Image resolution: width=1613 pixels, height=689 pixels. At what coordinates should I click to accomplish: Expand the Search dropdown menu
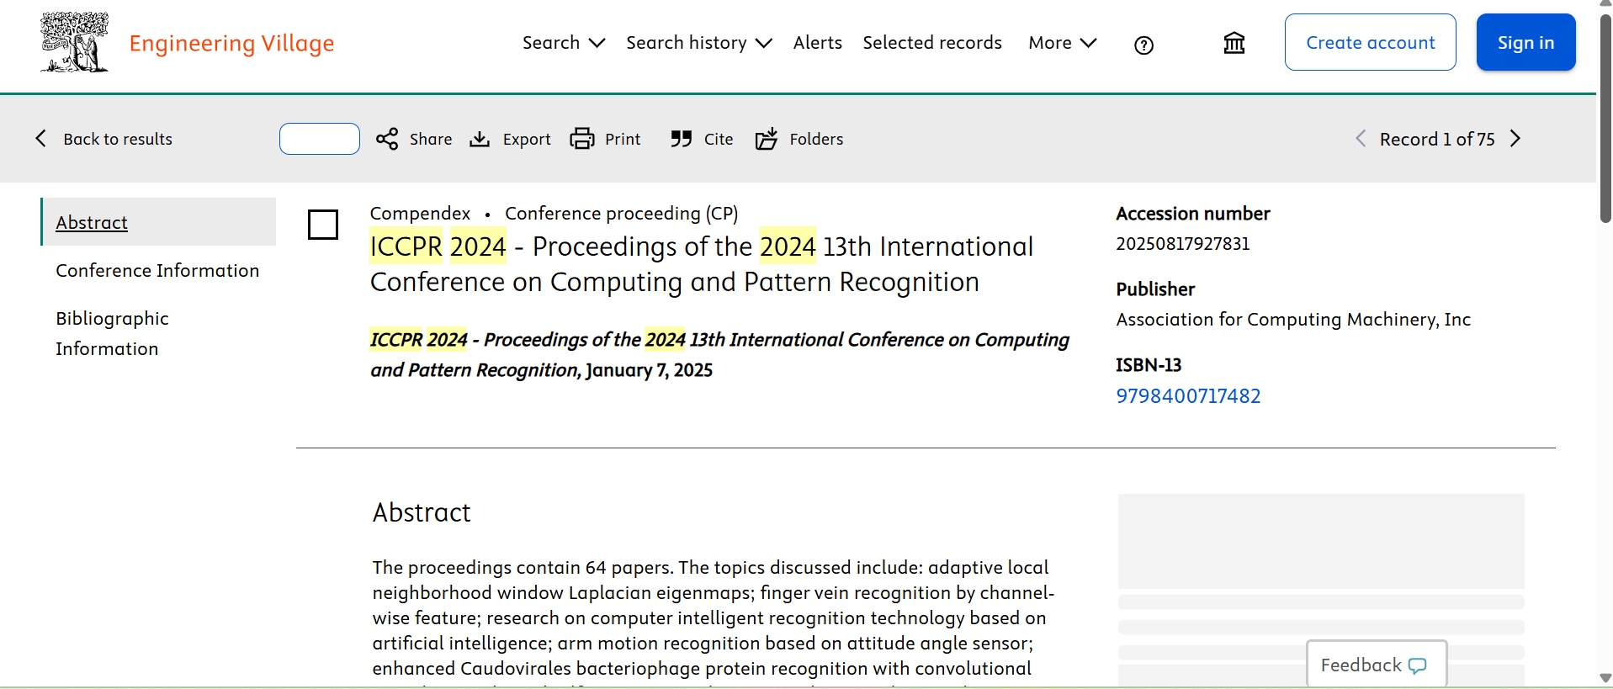tap(563, 43)
